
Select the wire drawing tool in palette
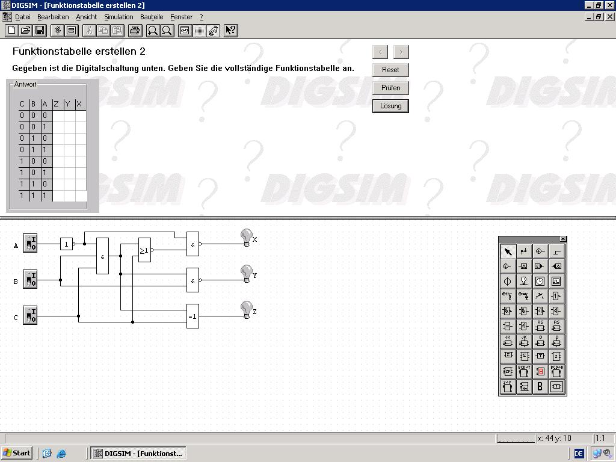coord(524,251)
